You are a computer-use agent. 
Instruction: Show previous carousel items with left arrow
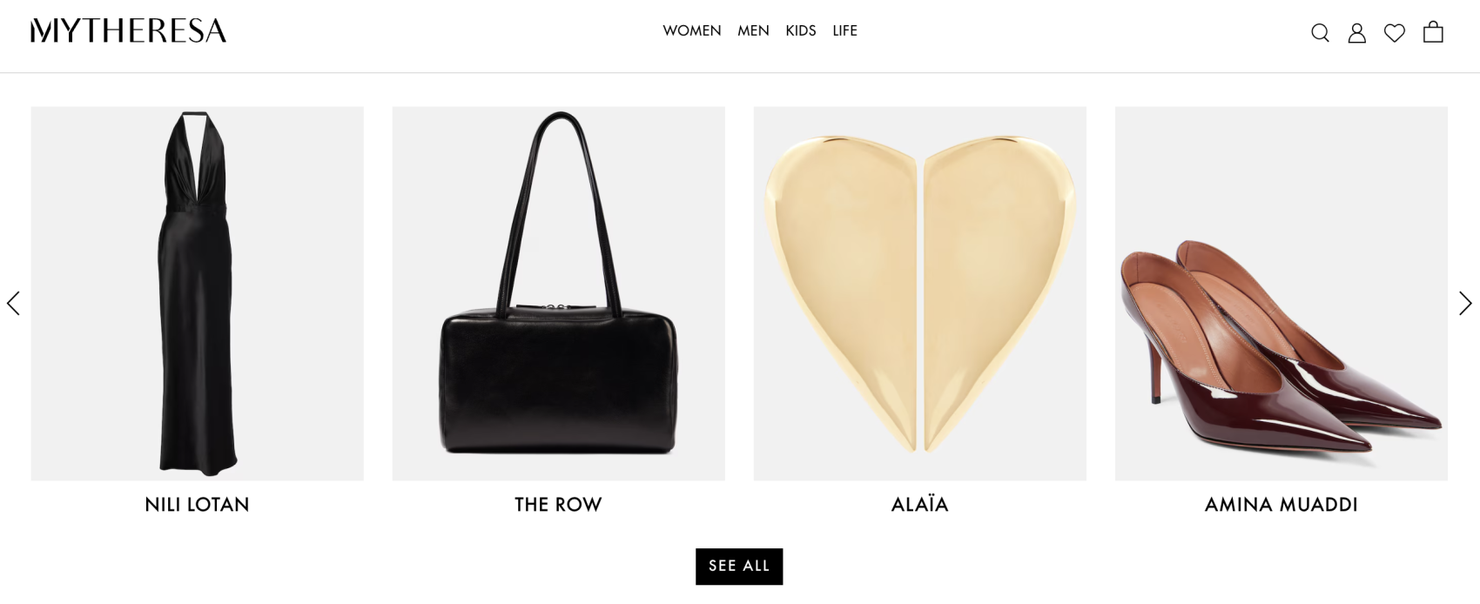pos(13,303)
